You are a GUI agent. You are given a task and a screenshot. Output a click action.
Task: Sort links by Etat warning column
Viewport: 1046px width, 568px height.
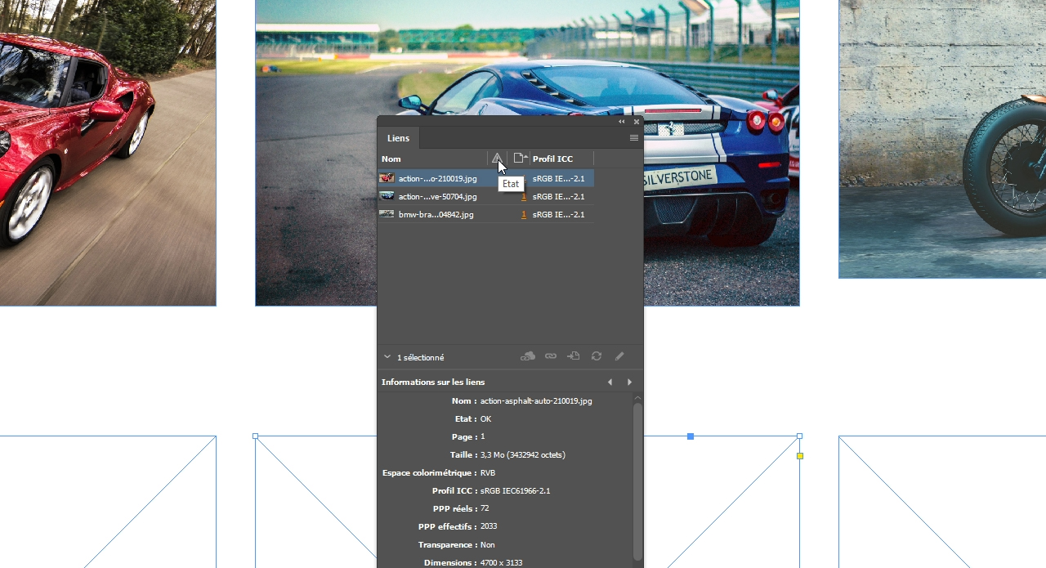click(x=497, y=159)
